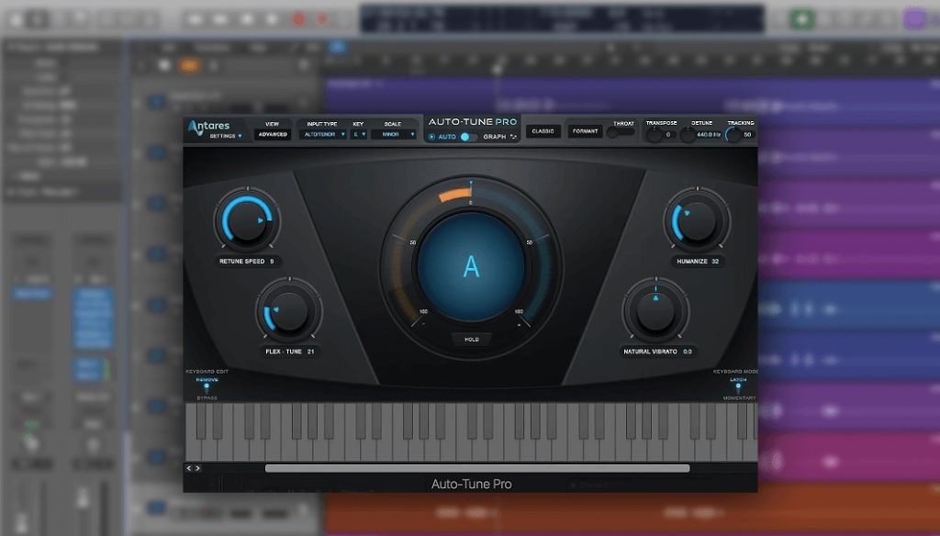Click the LCD display in Logic Pro

(x=562, y=19)
